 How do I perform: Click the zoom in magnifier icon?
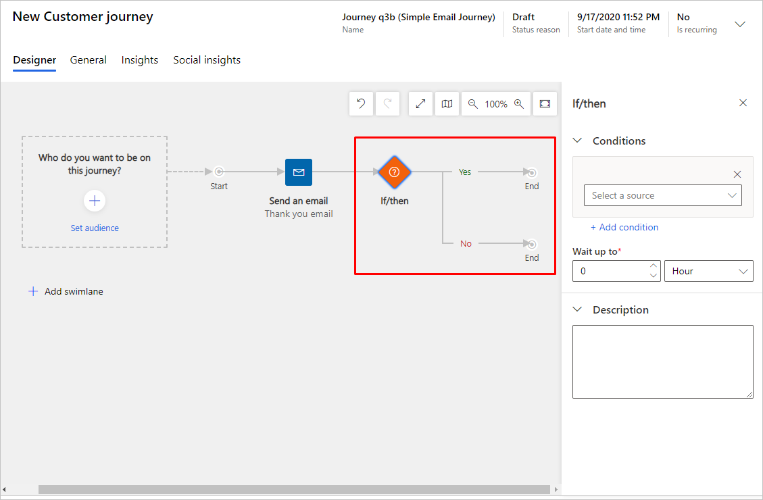tap(519, 103)
